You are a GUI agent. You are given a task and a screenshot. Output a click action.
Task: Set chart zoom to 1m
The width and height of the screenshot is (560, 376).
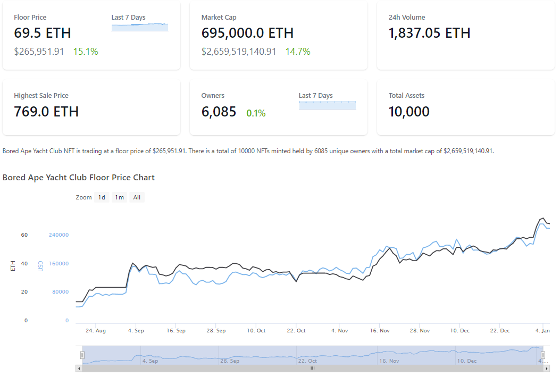tap(119, 197)
